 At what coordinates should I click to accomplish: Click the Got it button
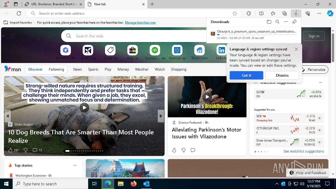pos(246,75)
